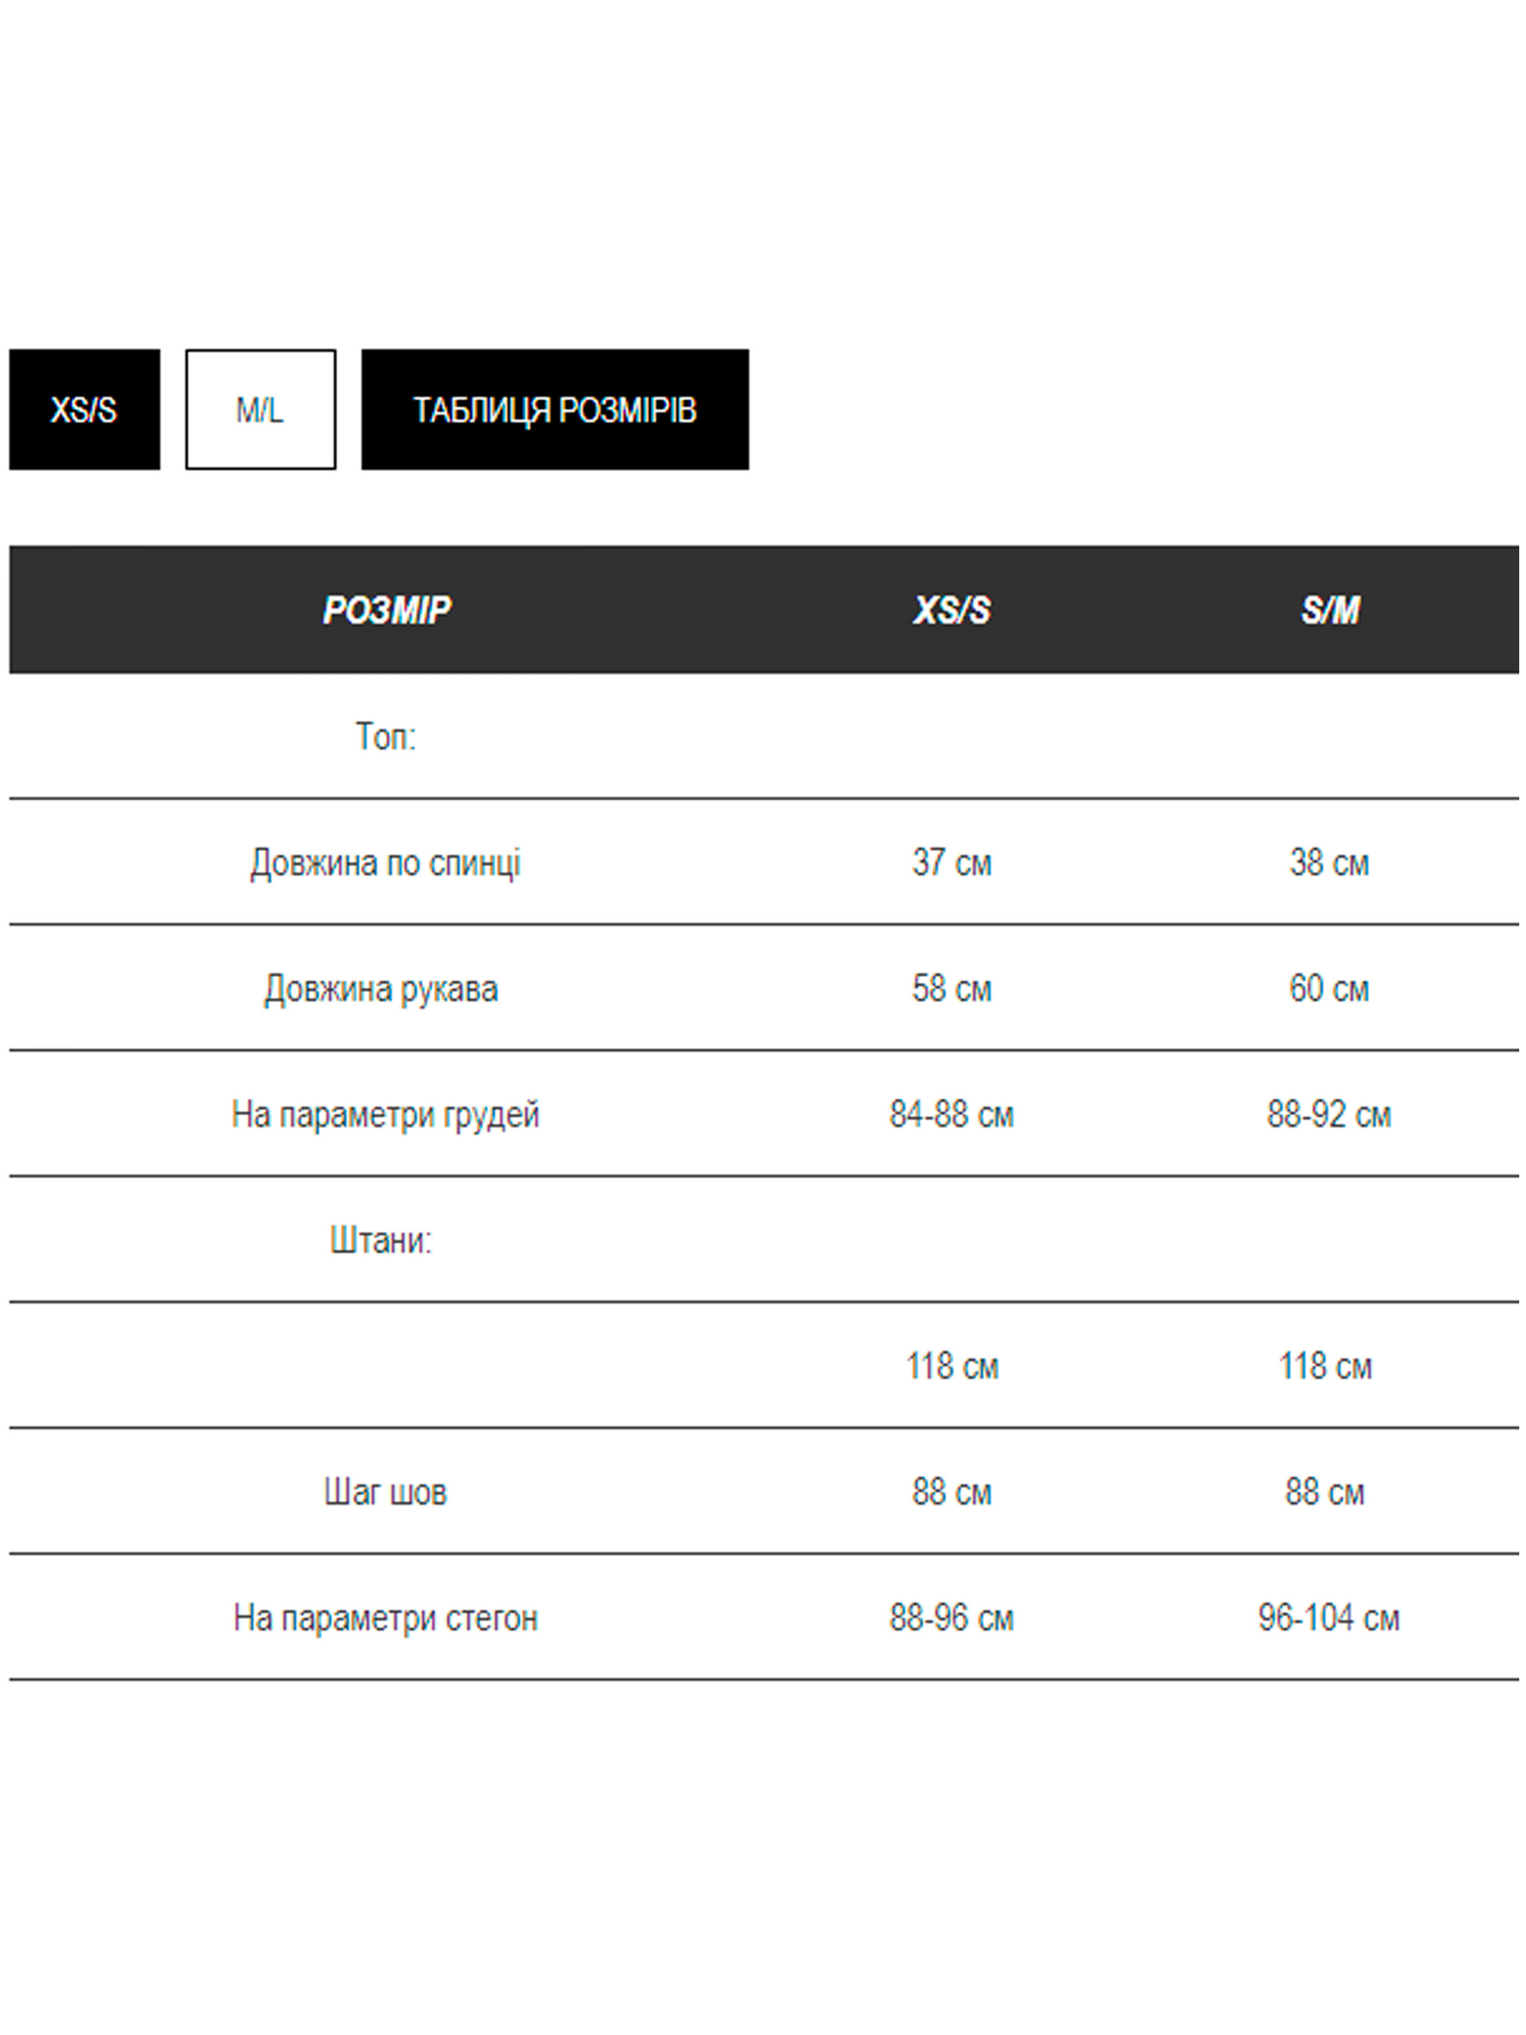Viewport: 1526px width, 2035px height.
Task: Click the S/M table column header
Action: (x=1329, y=610)
